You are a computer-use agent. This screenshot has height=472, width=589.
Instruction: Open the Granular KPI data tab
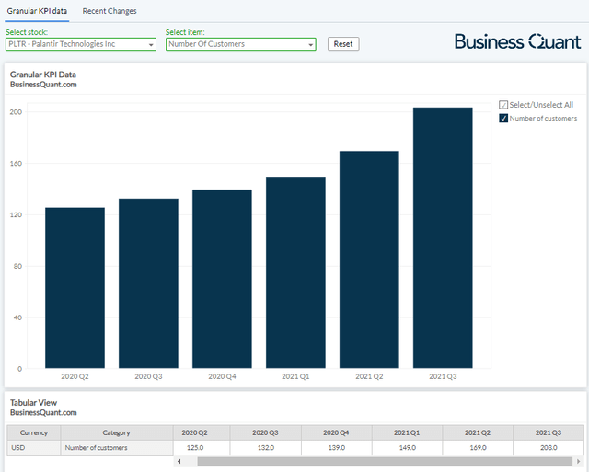coord(37,11)
